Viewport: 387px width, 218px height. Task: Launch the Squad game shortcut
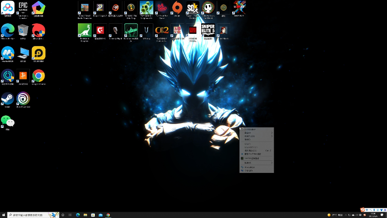[x=193, y=9]
